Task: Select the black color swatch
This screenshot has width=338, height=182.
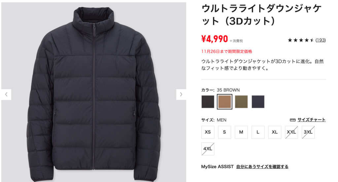Action: pos(208,102)
